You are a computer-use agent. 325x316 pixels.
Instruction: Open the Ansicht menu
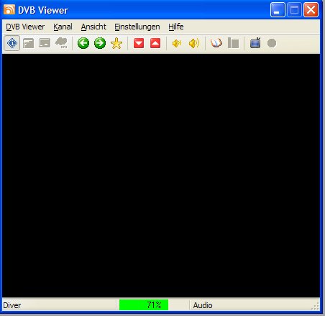pos(93,27)
